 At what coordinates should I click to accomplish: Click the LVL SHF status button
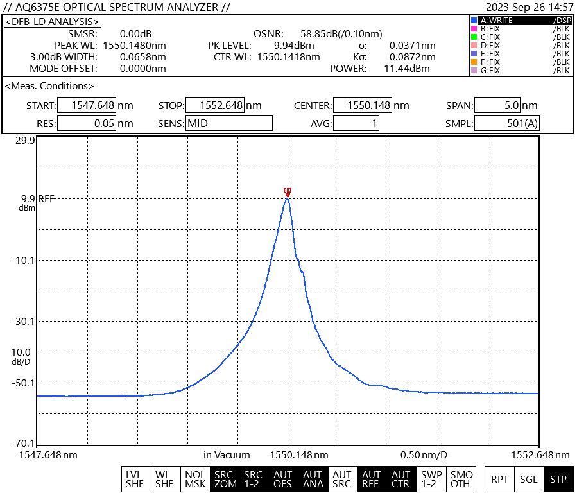(135, 480)
